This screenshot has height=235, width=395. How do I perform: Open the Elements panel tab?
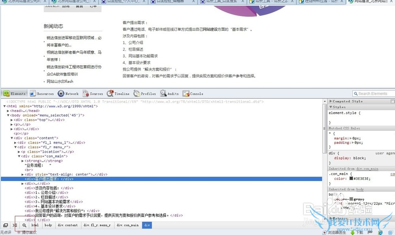tap(14, 94)
